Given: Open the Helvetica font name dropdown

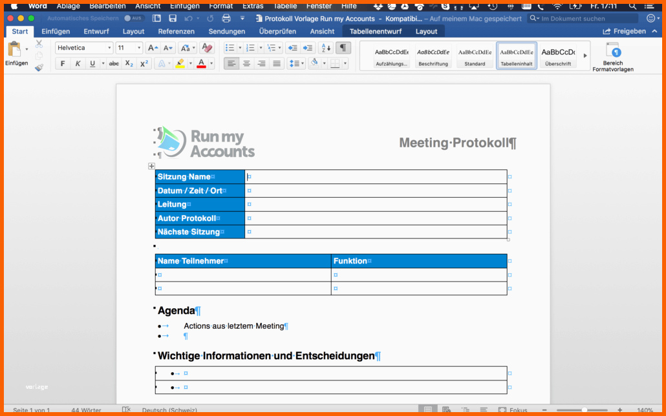Looking at the screenshot, I should tap(83, 48).
